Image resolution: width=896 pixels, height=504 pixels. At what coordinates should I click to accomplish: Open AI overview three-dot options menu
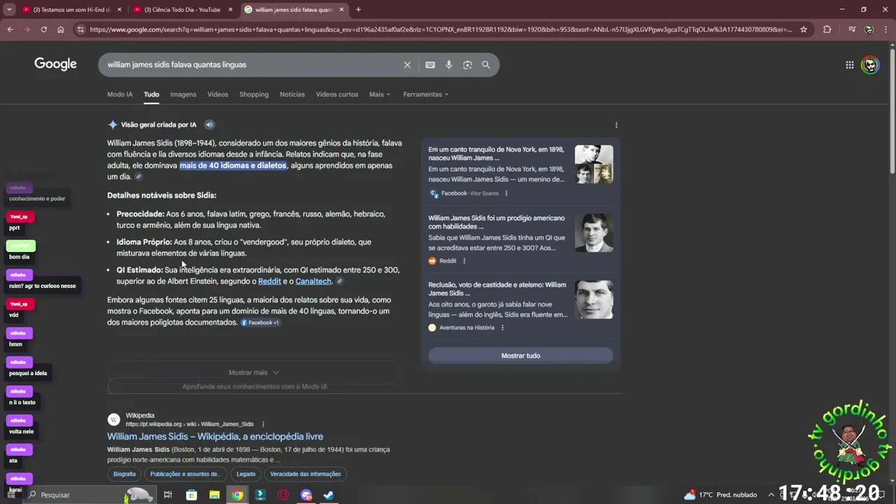pos(616,125)
